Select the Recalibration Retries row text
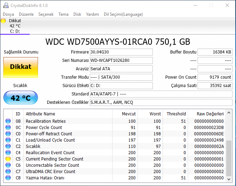Viewport: 236px width, 186px height. coord(46,121)
